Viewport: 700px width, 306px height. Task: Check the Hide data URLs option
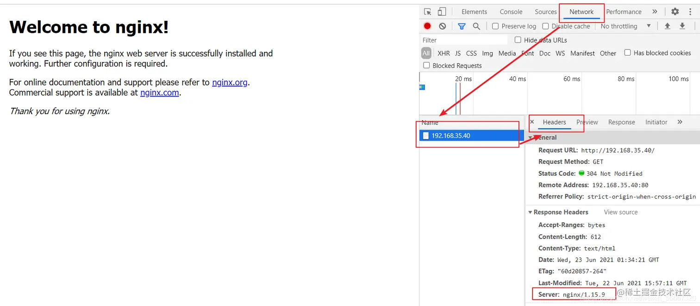(x=518, y=40)
